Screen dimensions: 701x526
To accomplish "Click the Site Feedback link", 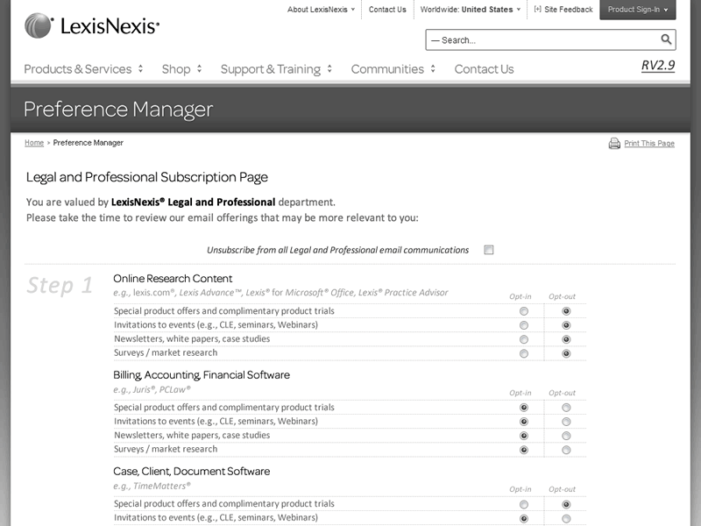I will pyautogui.click(x=568, y=10).
